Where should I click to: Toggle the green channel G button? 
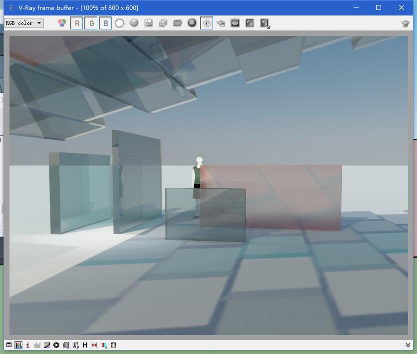coord(91,23)
